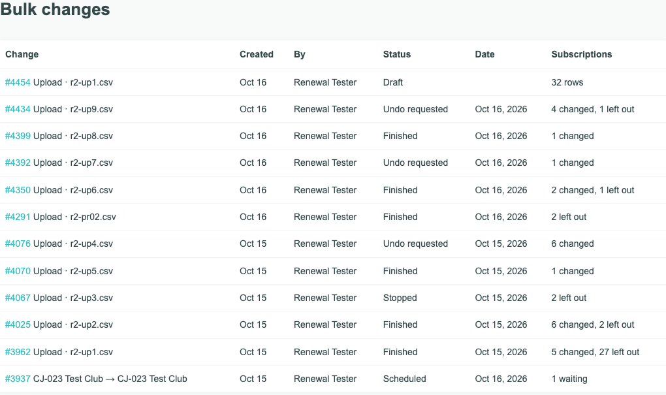
Task: Click Undo requested status for #4392
Action: point(415,163)
